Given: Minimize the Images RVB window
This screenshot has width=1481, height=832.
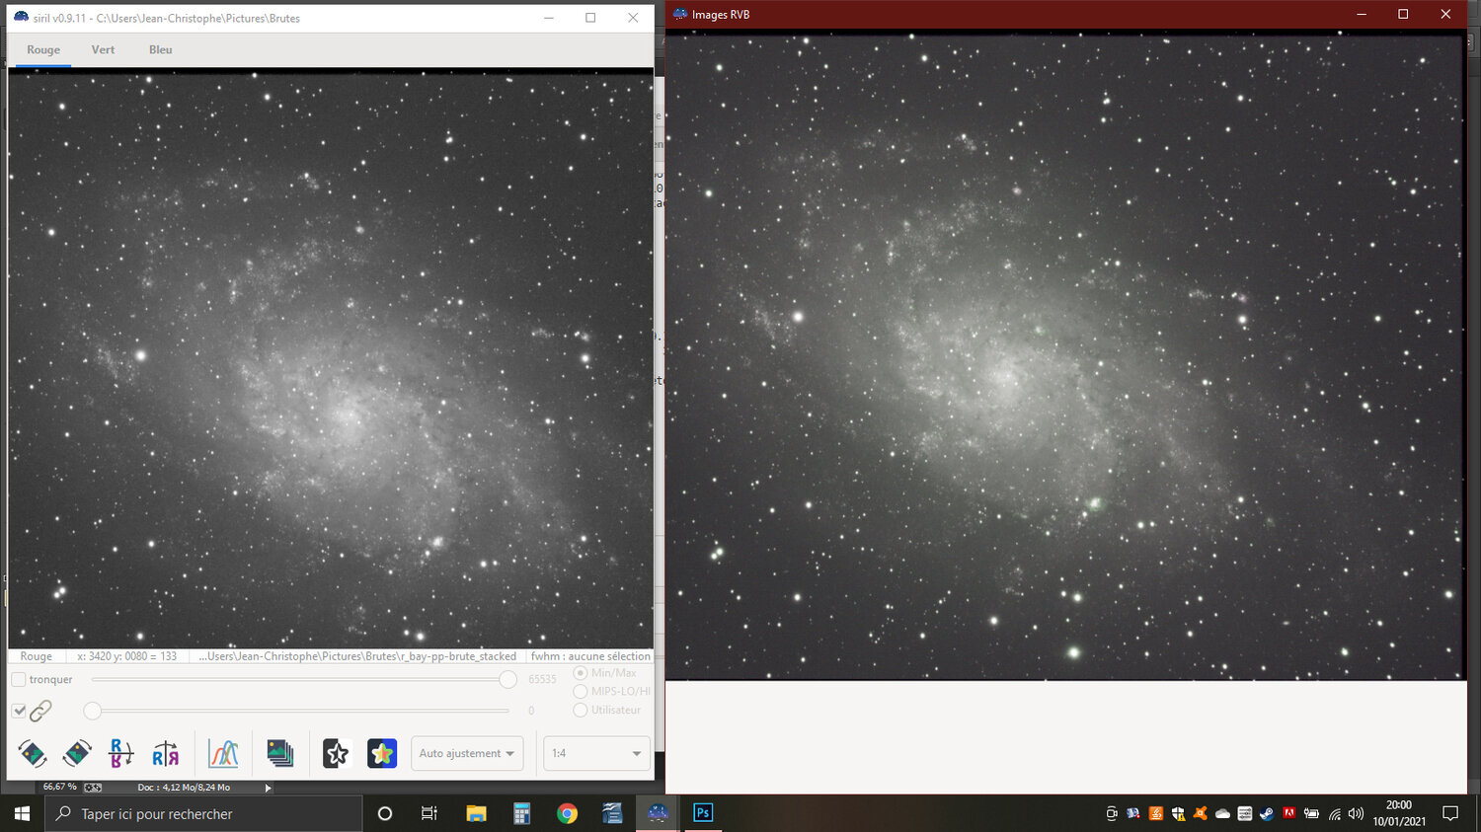Looking at the screenshot, I should [x=1362, y=14].
